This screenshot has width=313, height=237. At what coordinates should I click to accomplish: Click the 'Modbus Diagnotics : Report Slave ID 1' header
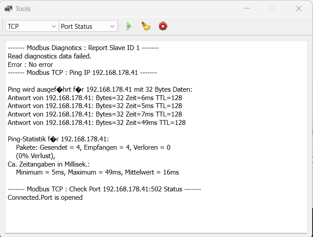point(83,48)
